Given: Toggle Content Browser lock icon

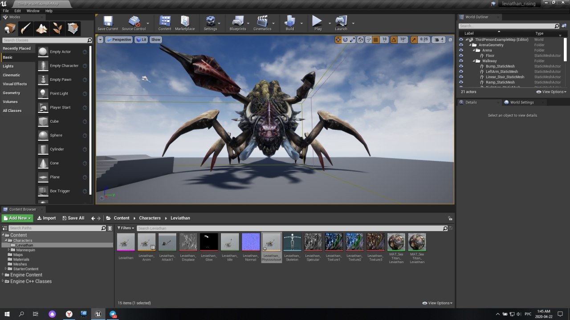Looking at the screenshot, I should (450, 218).
